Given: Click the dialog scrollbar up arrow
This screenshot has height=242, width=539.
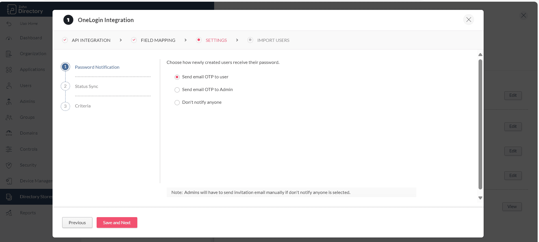Looking at the screenshot, I should tap(480, 55).
